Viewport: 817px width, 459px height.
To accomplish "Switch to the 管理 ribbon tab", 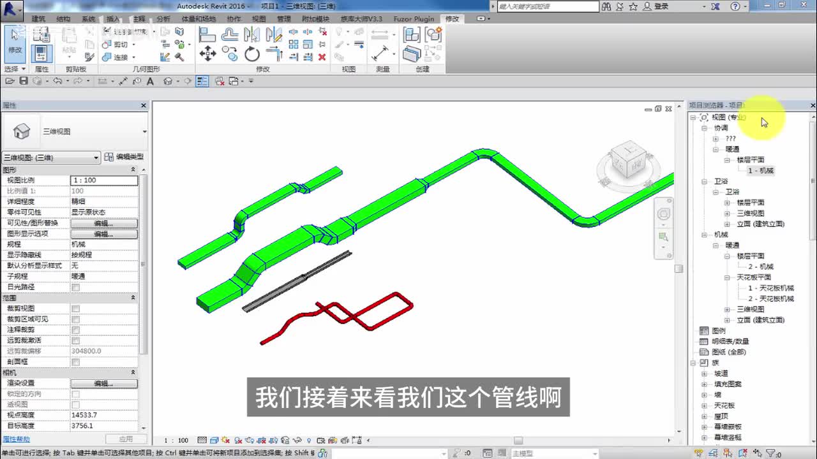I will tap(283, 18).
